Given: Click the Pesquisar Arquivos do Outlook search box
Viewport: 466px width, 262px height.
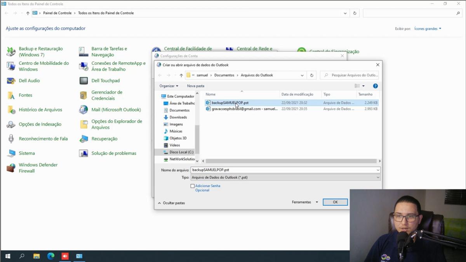Looking at the screenshot, I should [349, 75].
